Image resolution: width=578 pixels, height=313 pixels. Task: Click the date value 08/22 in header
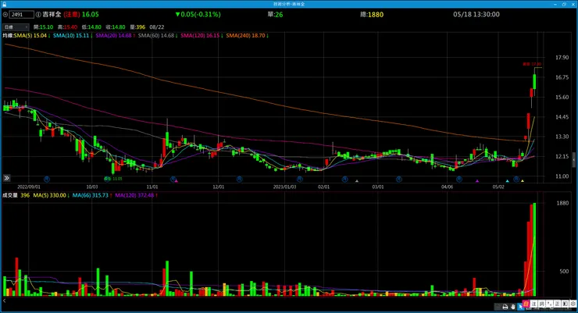157,27
